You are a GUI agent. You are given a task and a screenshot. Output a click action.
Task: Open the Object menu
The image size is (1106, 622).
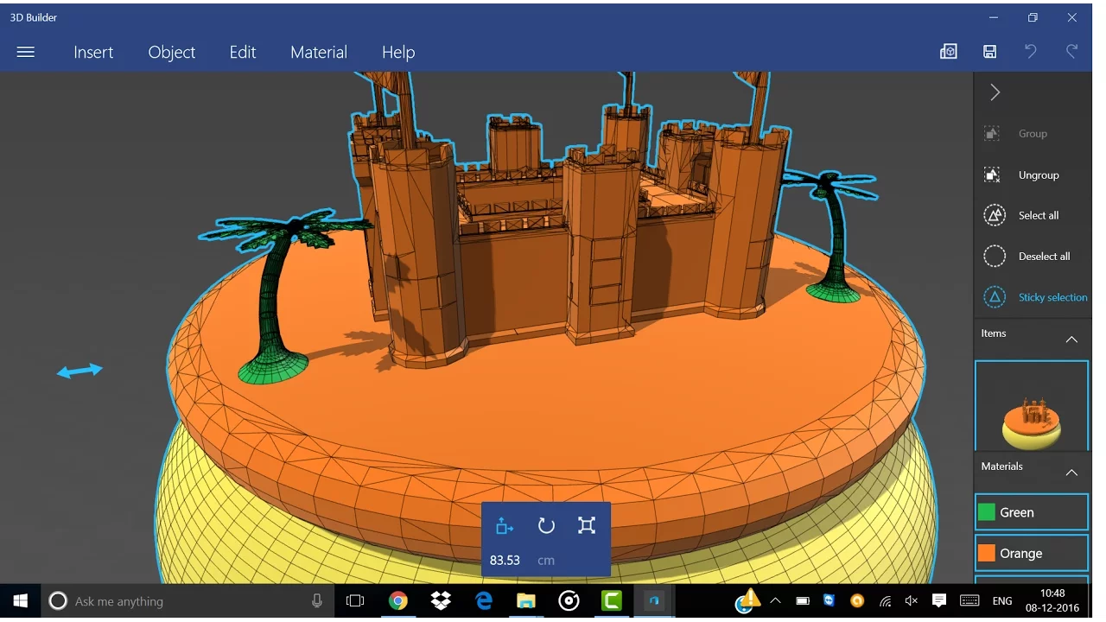point(172,52)
